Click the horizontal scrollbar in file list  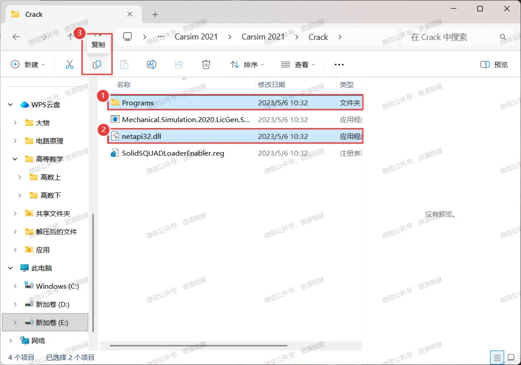[198, 345]
